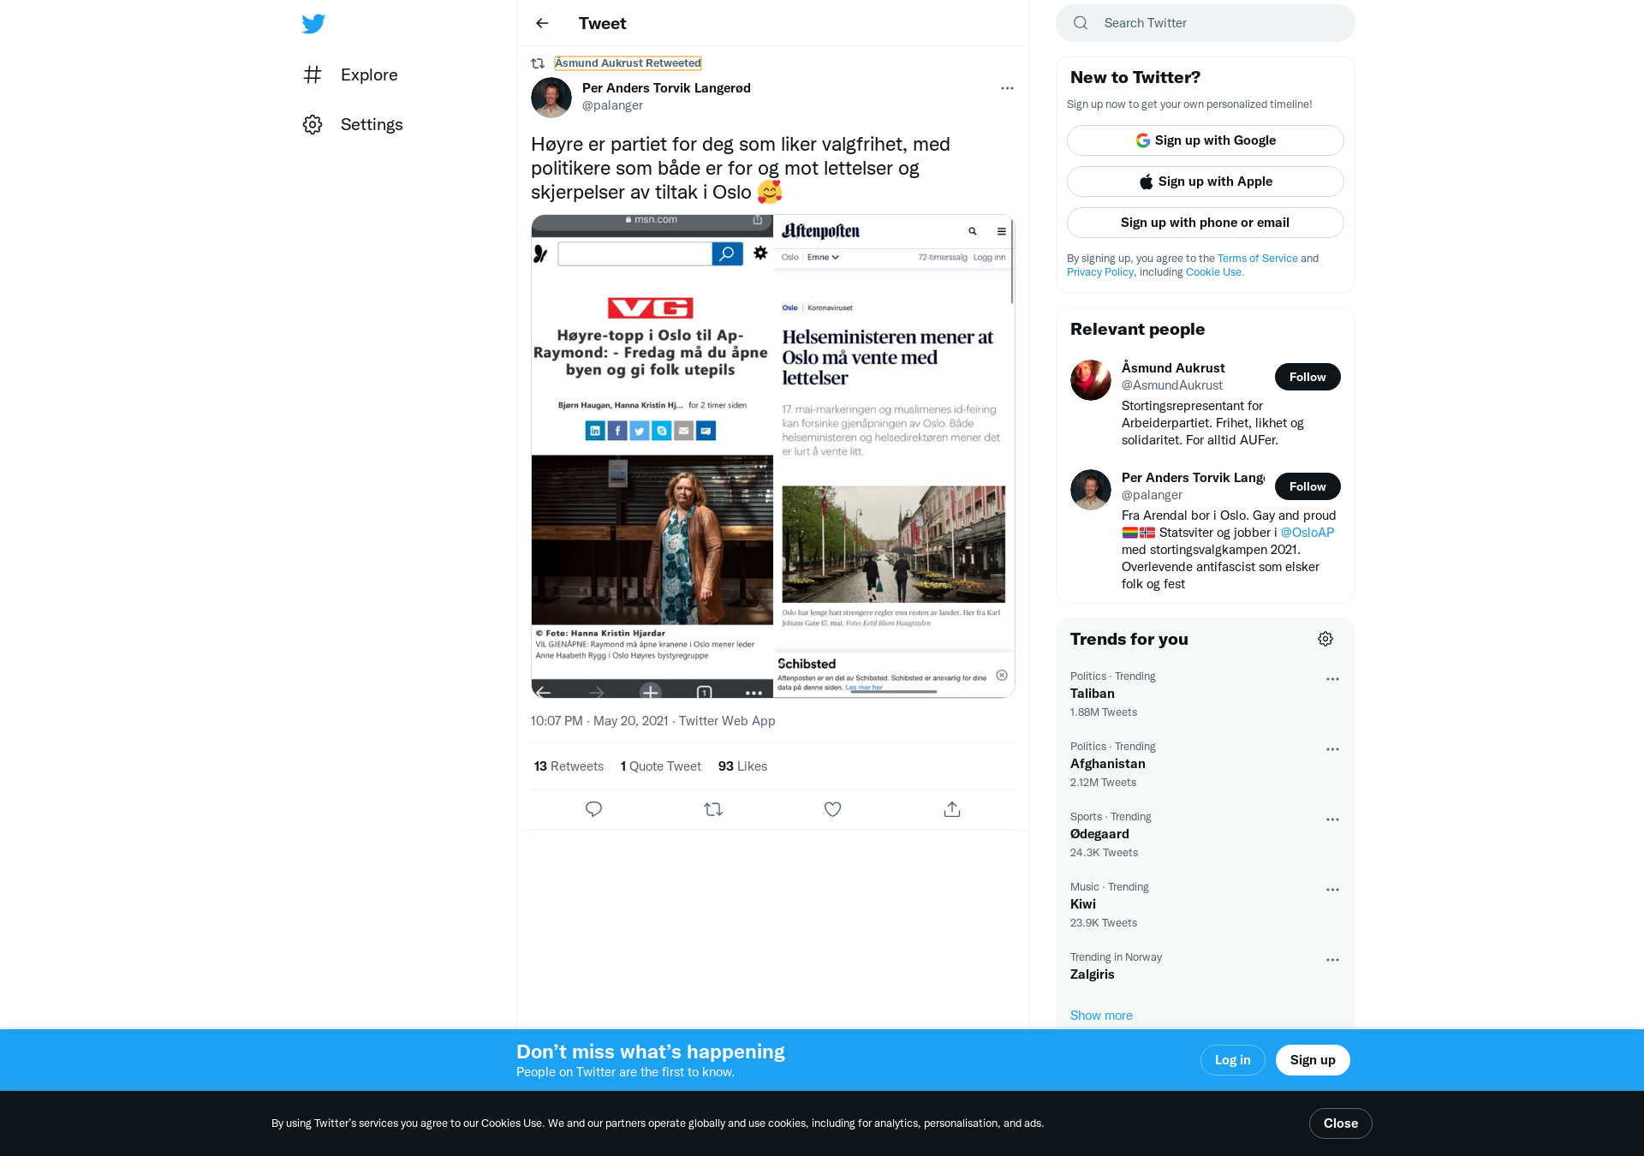Like the tweet with the heart icon

click(832, 809)
